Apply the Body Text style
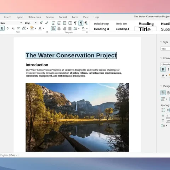The width and height of the screenshot is (170, 170). point(122,24)
